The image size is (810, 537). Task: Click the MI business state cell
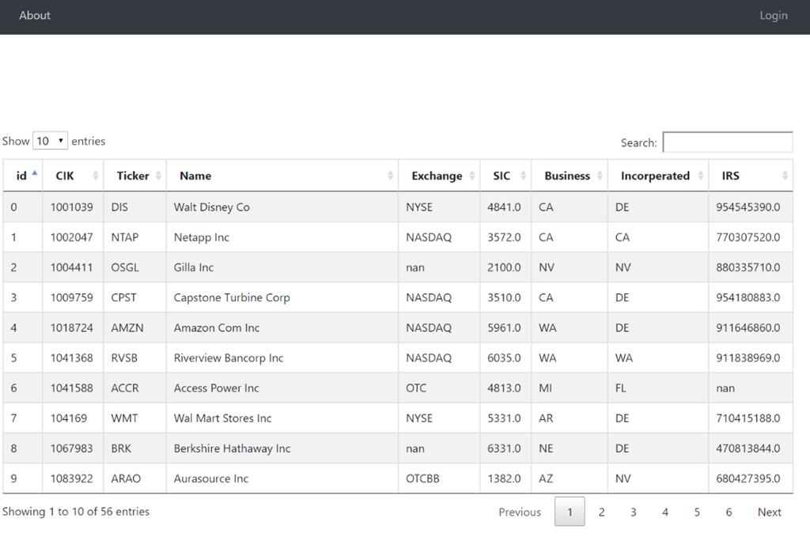coord(570,388)
